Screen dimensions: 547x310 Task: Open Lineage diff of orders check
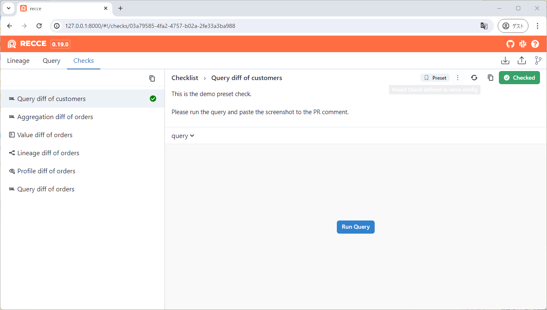[x=82, y=153]
